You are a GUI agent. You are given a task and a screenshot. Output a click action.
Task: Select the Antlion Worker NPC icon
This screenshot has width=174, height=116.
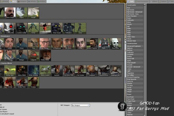tap(45, 71)
